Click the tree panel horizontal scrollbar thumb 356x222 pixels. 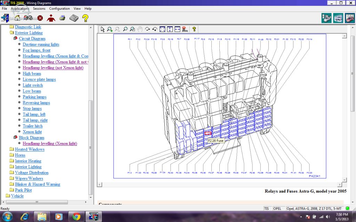pos(37,202)
